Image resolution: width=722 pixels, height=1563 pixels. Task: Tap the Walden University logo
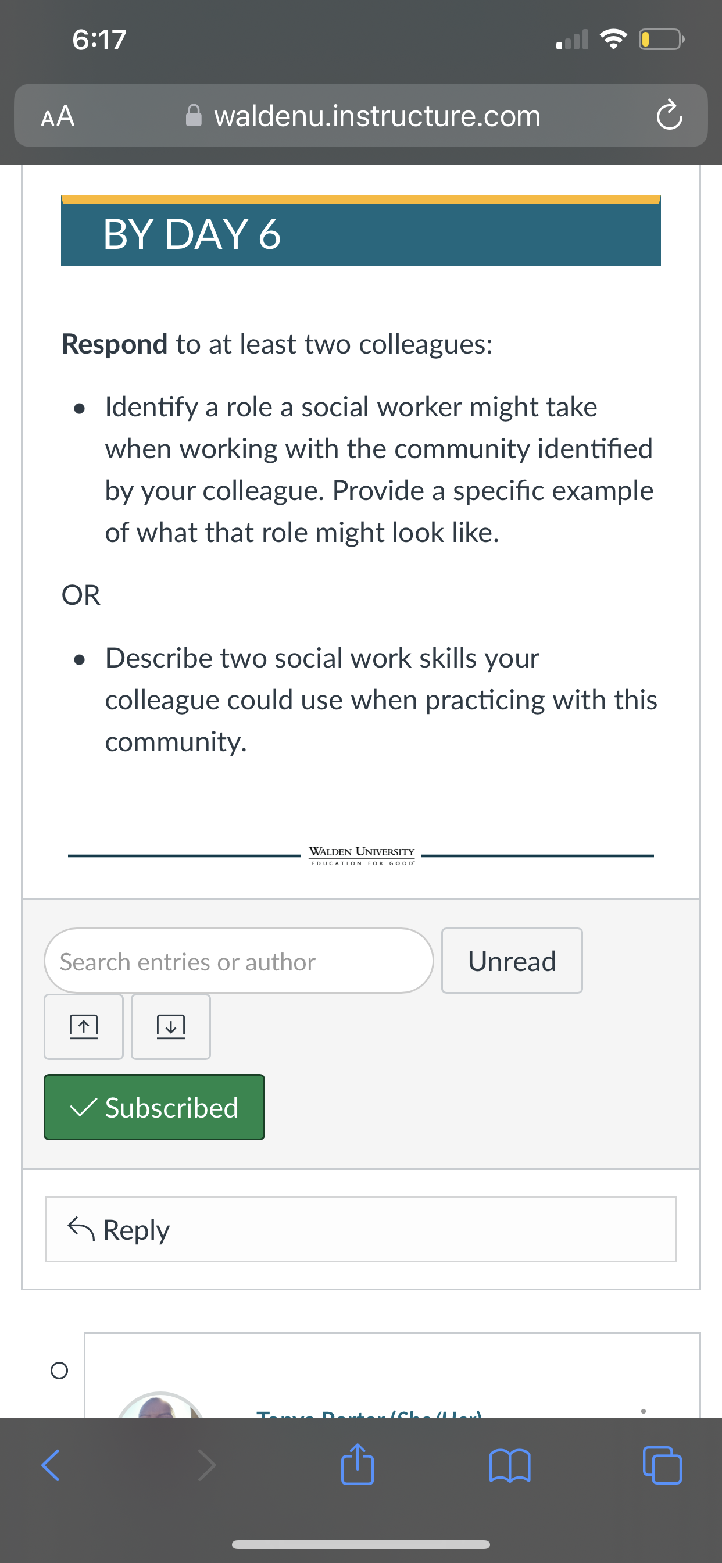(x=362, y=855)
